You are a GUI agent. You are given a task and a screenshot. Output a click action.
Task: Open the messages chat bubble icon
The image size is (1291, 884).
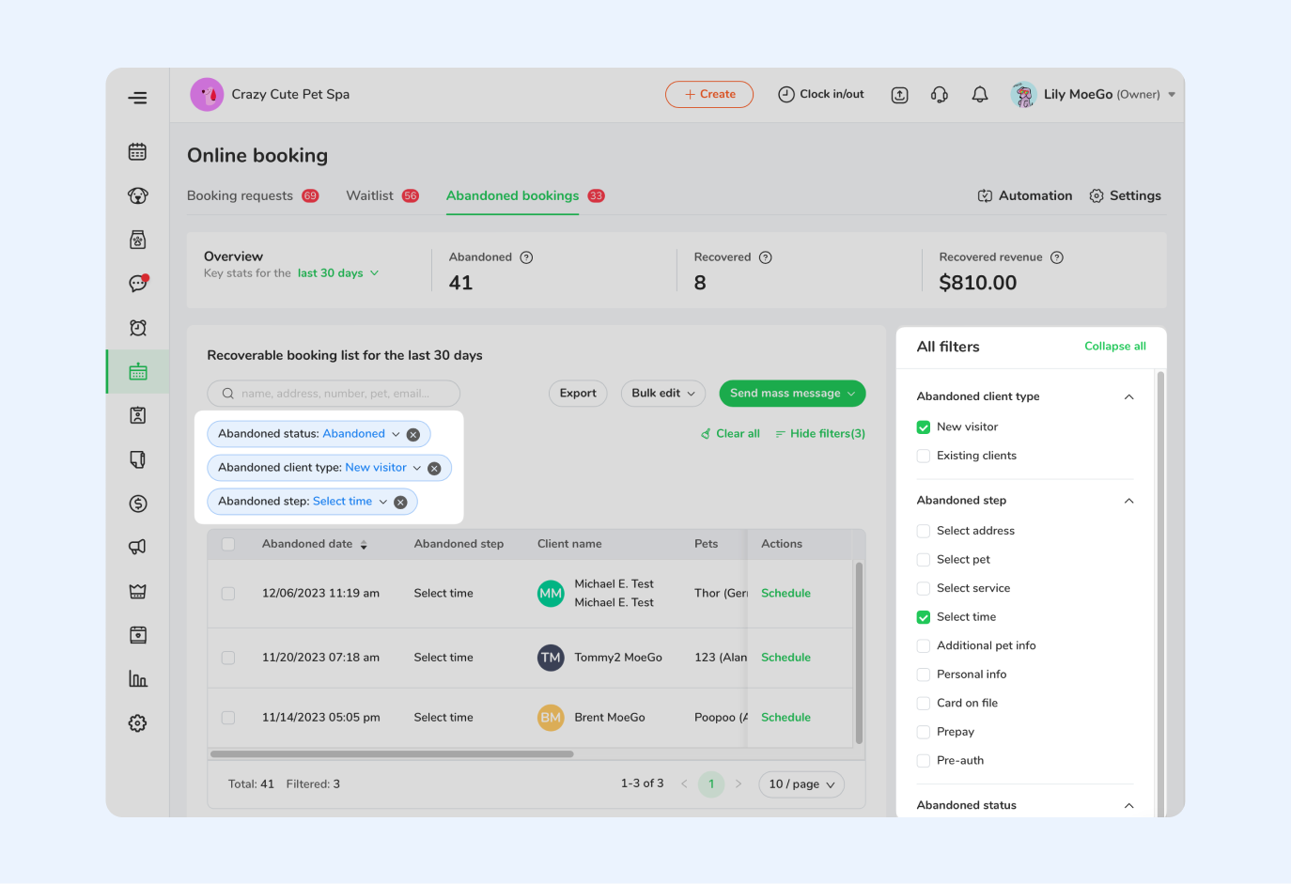point(138,284)
